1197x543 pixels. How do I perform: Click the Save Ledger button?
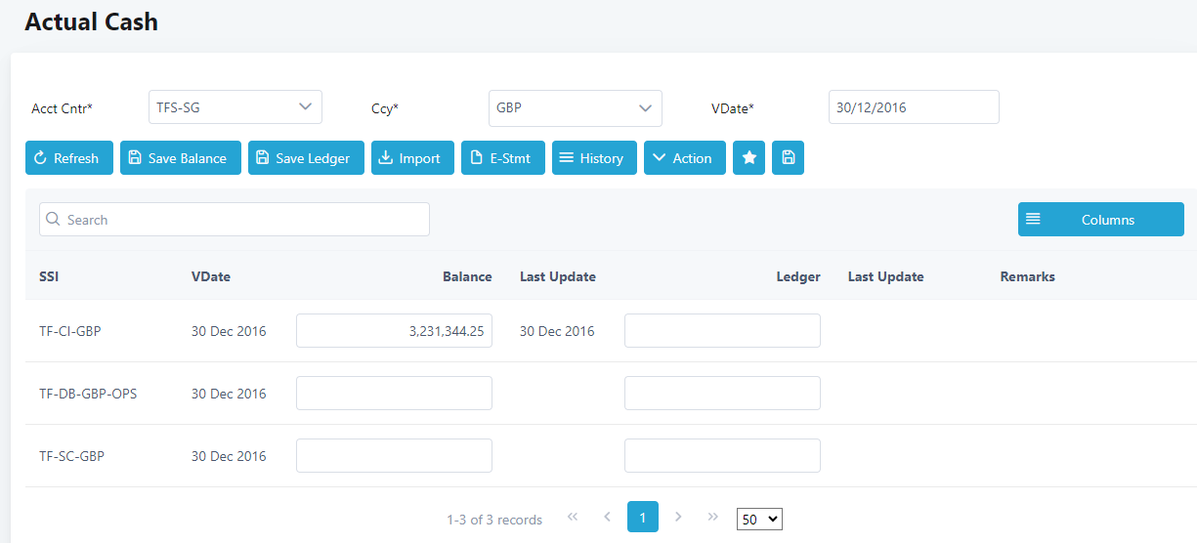[x=306, y=158]
